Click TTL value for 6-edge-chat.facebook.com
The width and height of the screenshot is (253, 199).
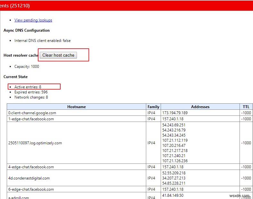pyautogui.click(x=246, y=189)
